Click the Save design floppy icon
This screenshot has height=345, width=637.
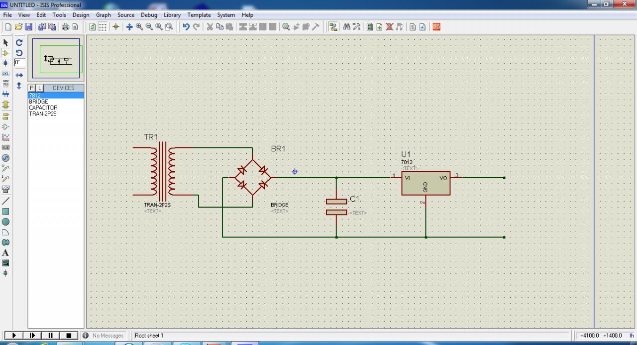28,27
